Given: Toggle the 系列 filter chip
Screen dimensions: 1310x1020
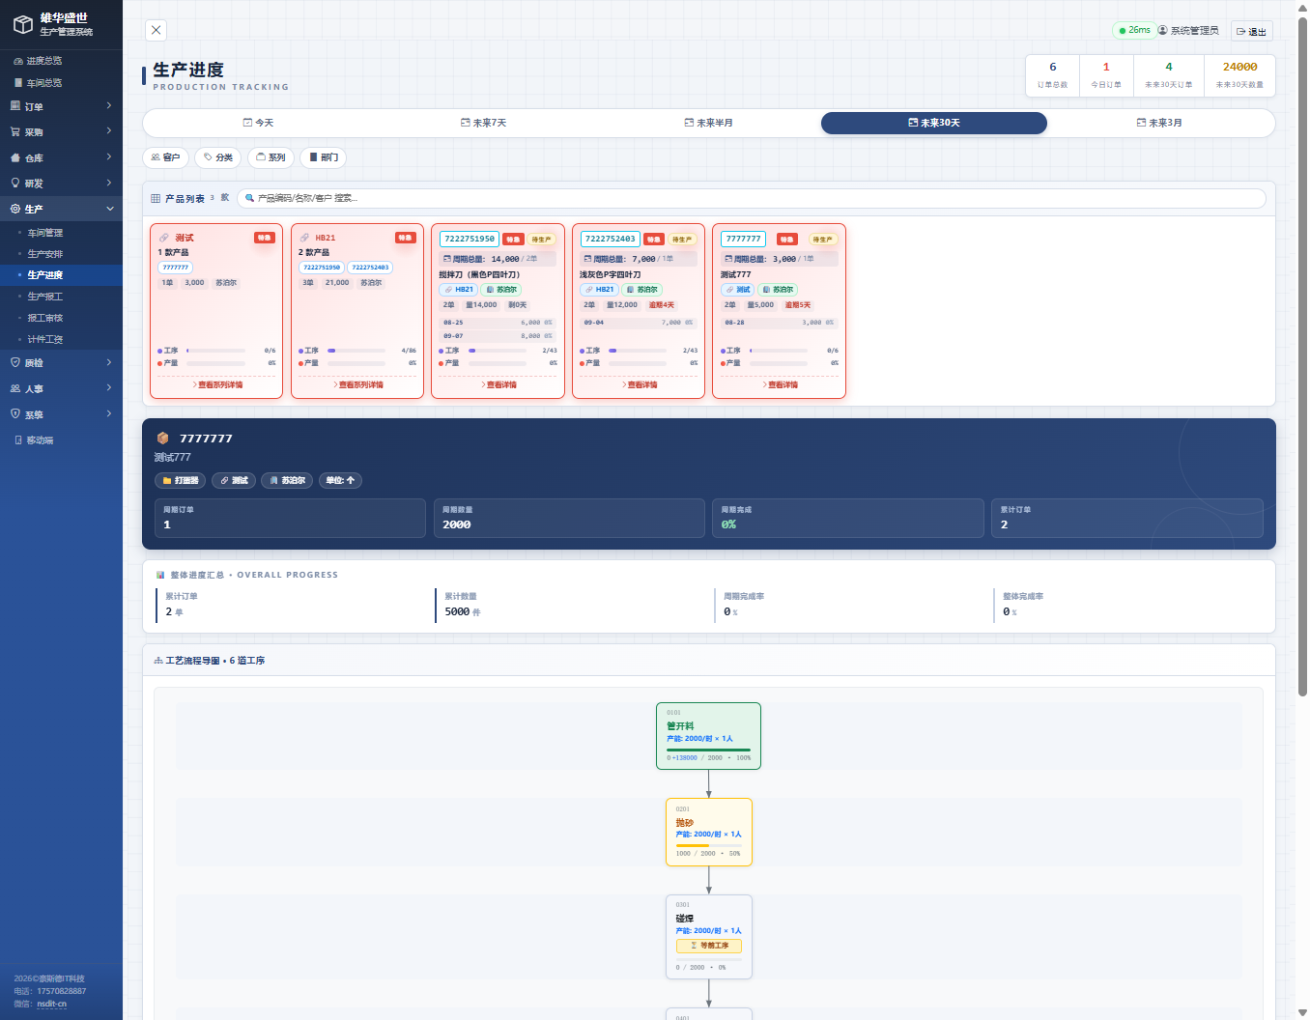Looking at the screenshot, I should 271,157.
